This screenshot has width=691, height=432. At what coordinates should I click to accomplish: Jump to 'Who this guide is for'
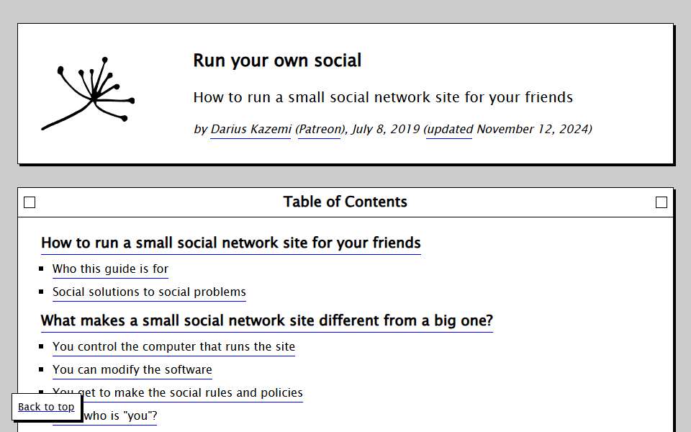pyautogui.click(x=110, y=269)
